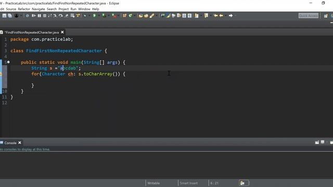This screenshot has width=333, height=187.
Task: Click the Open Task folder icon
Action: [x=146, y=16]
